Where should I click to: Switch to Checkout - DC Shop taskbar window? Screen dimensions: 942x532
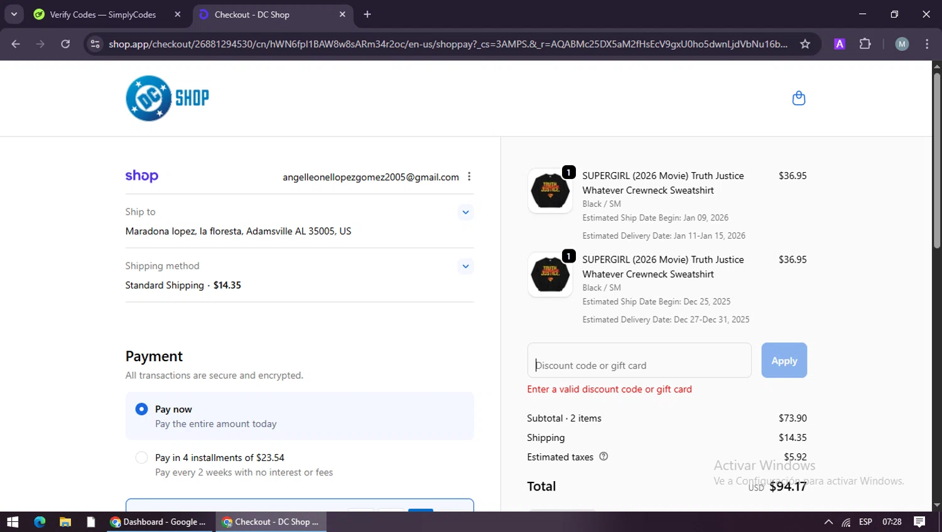[x=271, y=522]
